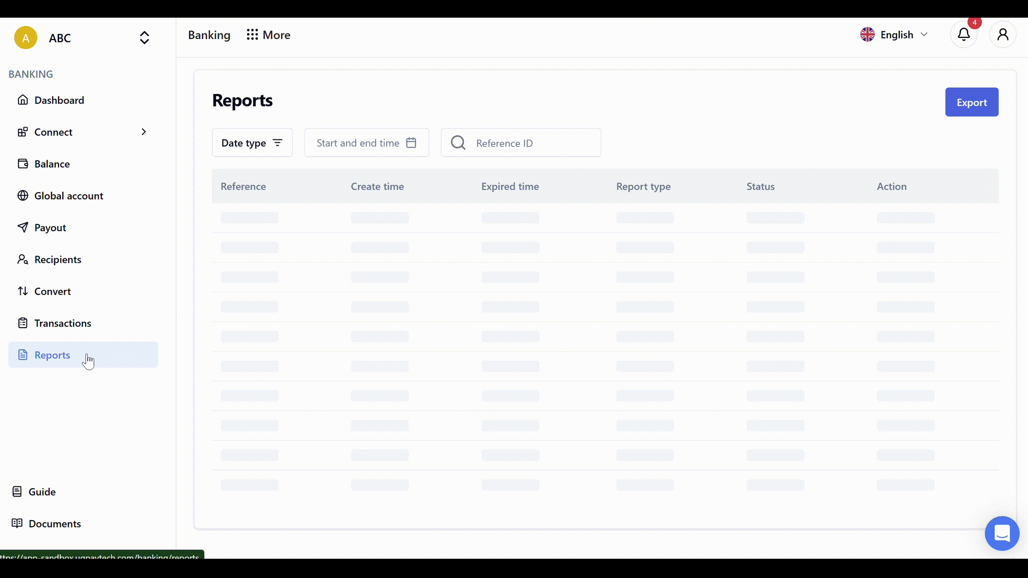Open the chat support bubble icon
The width and height of the screenshot is (1028, 578).
click(x=1002, y=533)
